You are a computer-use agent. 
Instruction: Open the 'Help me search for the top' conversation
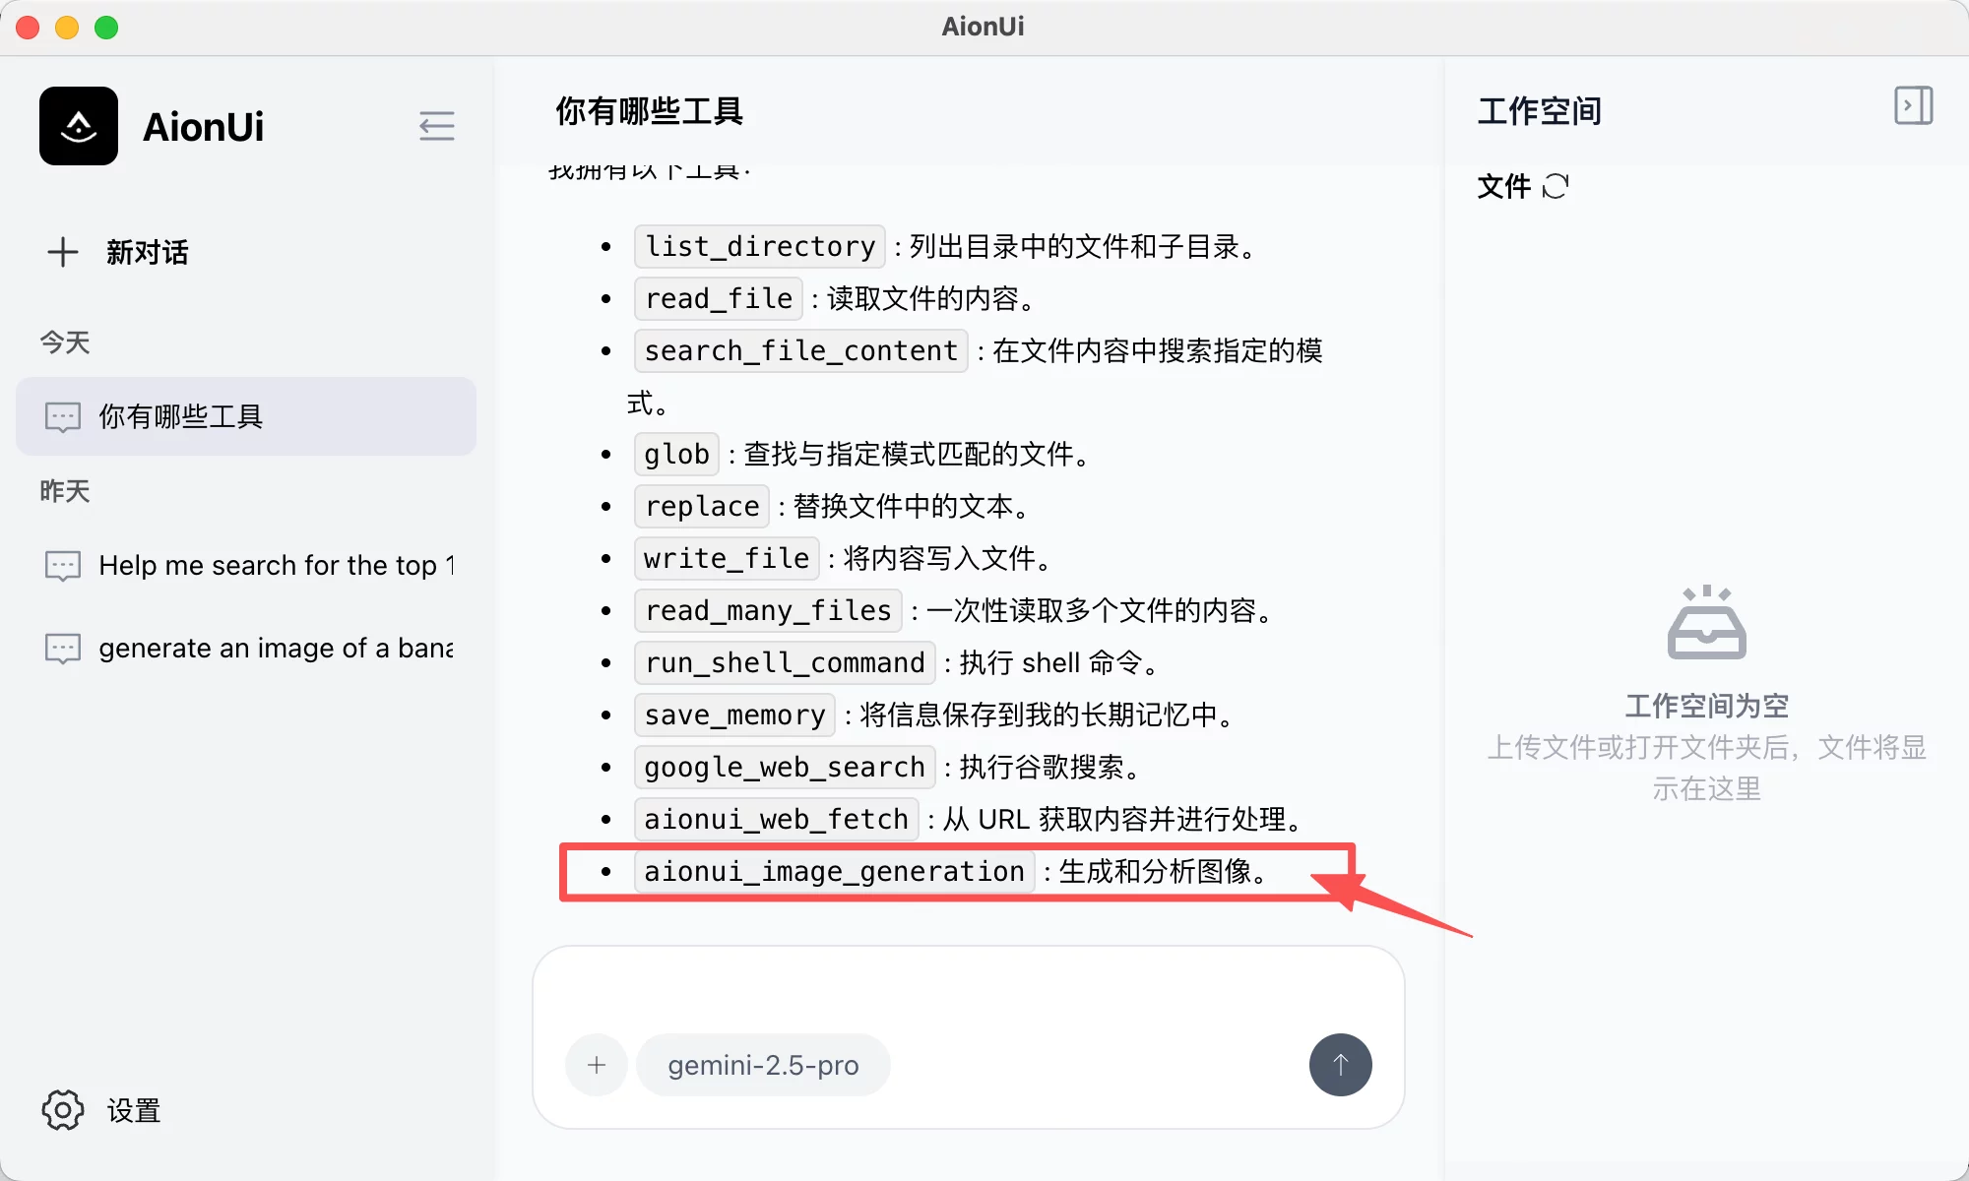pos(246,565)
